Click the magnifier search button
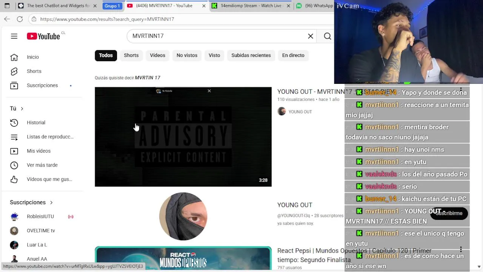This screenshot has height=272, width=483. [x=328, y=36]
